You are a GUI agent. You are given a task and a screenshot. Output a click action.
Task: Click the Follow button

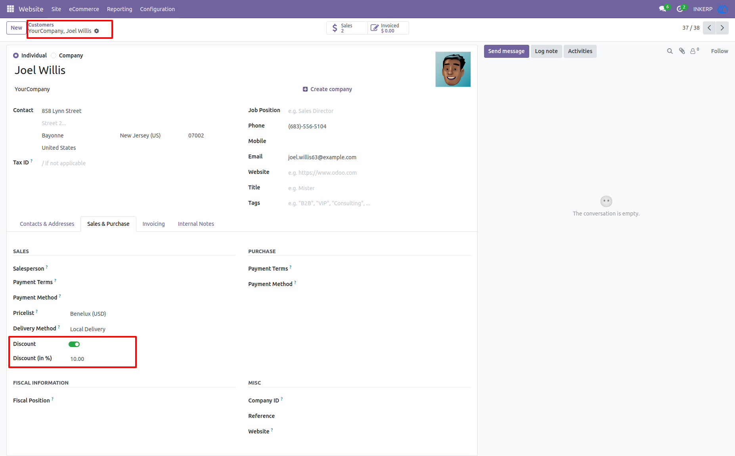720,51
